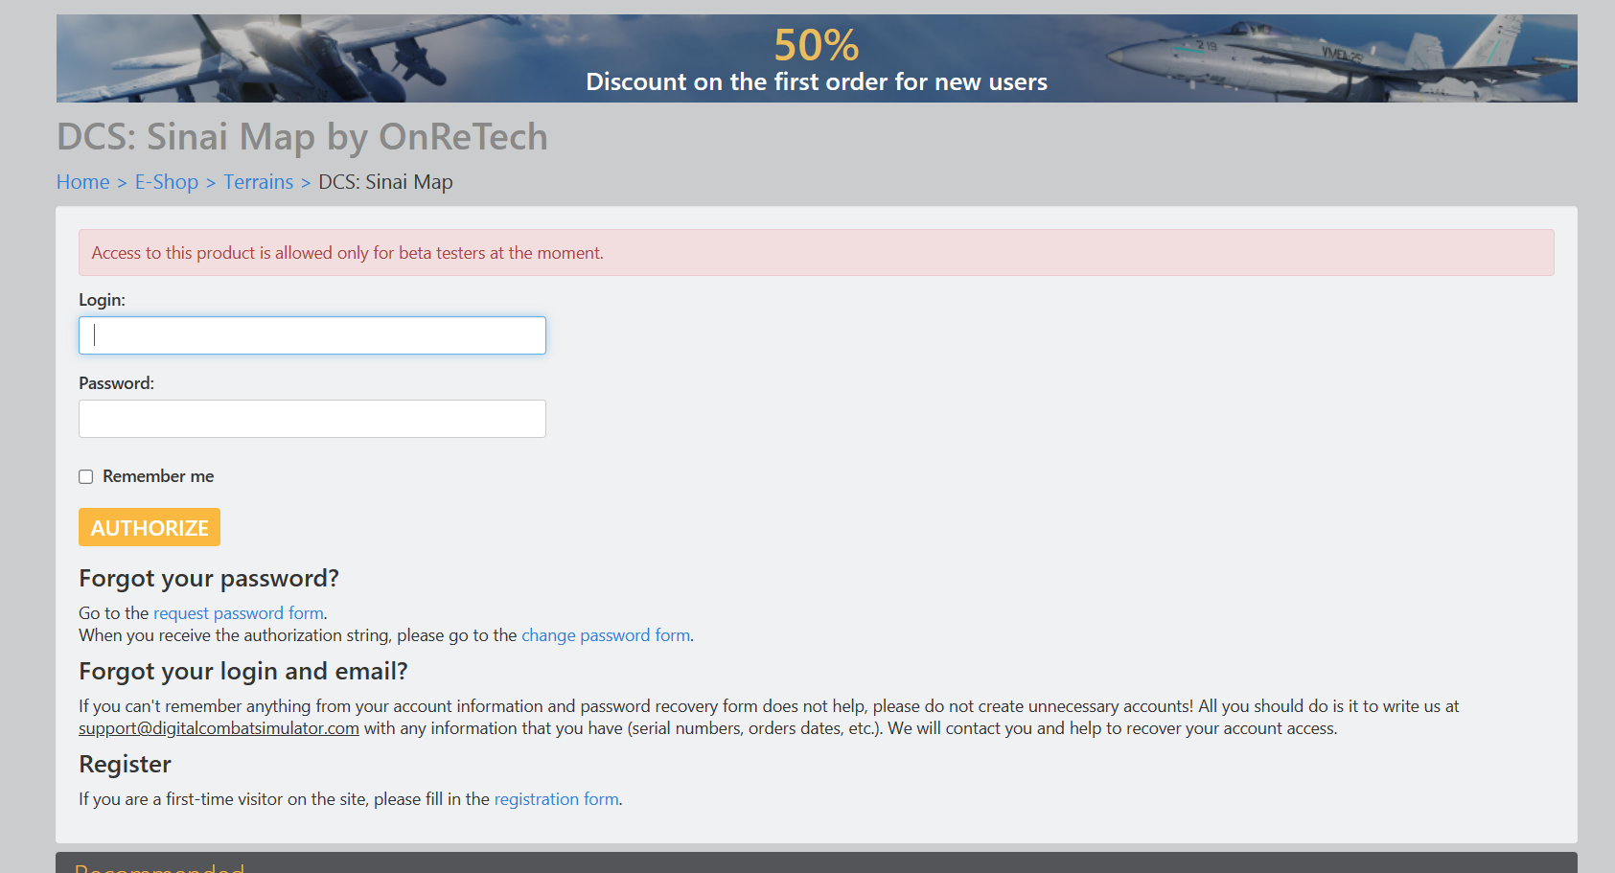1615x873 pixels.
Task: Open the registration form link
Action: 556,799
